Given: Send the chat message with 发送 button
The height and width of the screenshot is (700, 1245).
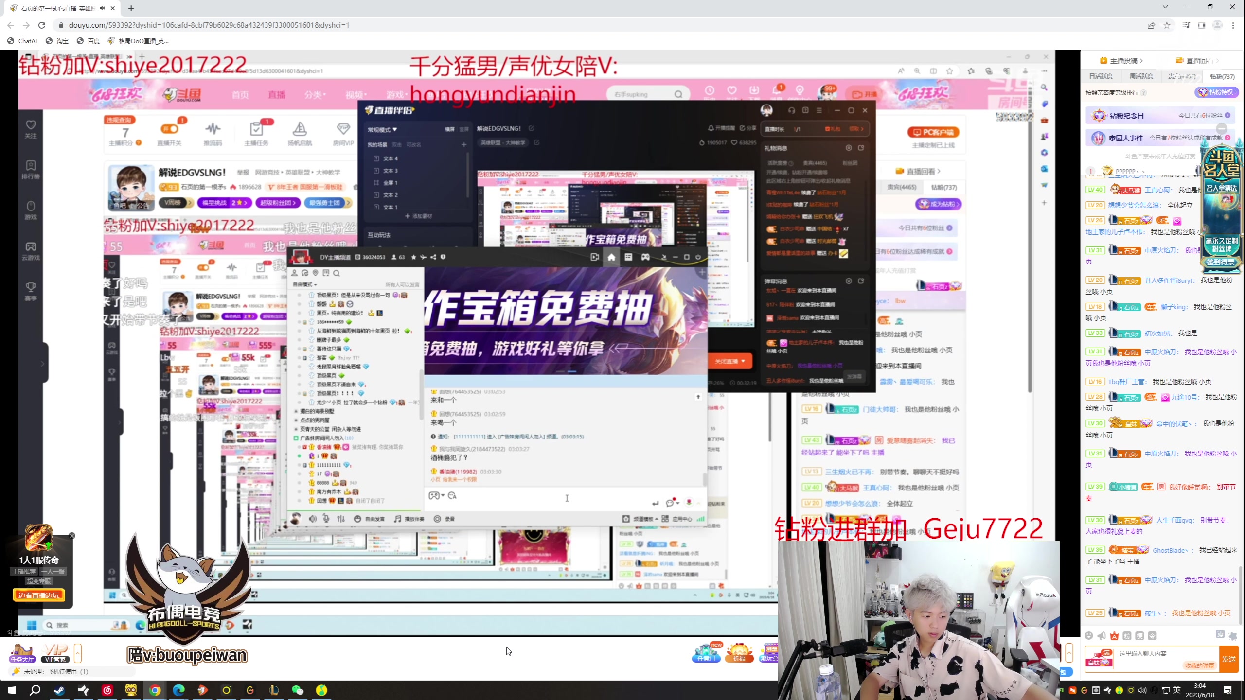Looking at the screenshot, I should [1229, 659].
